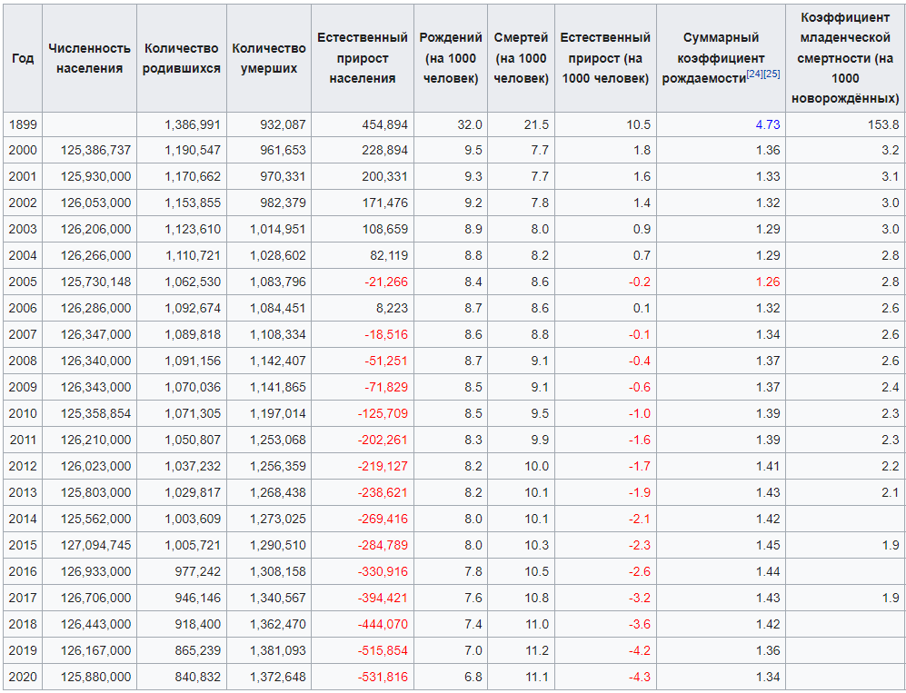This screenshot has width=906, height=693.
Task: Click the year 2001 cell
Action: 23,177
